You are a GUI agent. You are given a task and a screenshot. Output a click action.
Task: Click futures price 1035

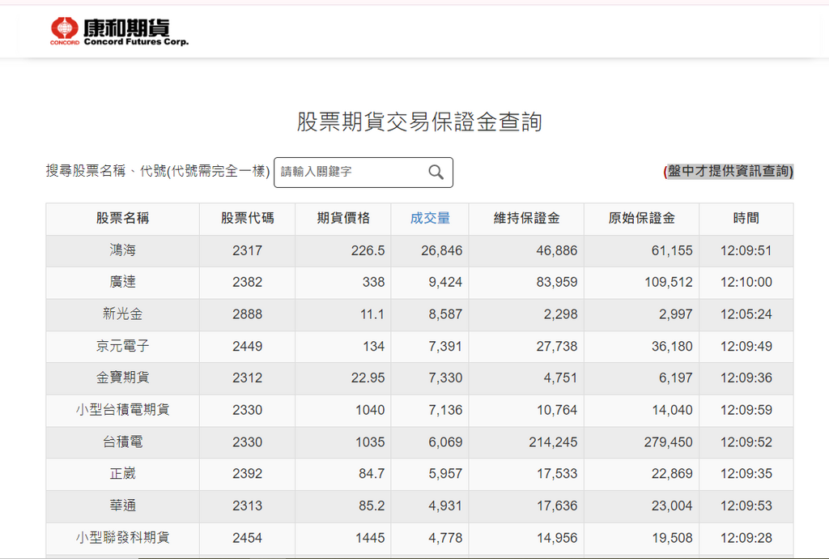click(370, 442)
